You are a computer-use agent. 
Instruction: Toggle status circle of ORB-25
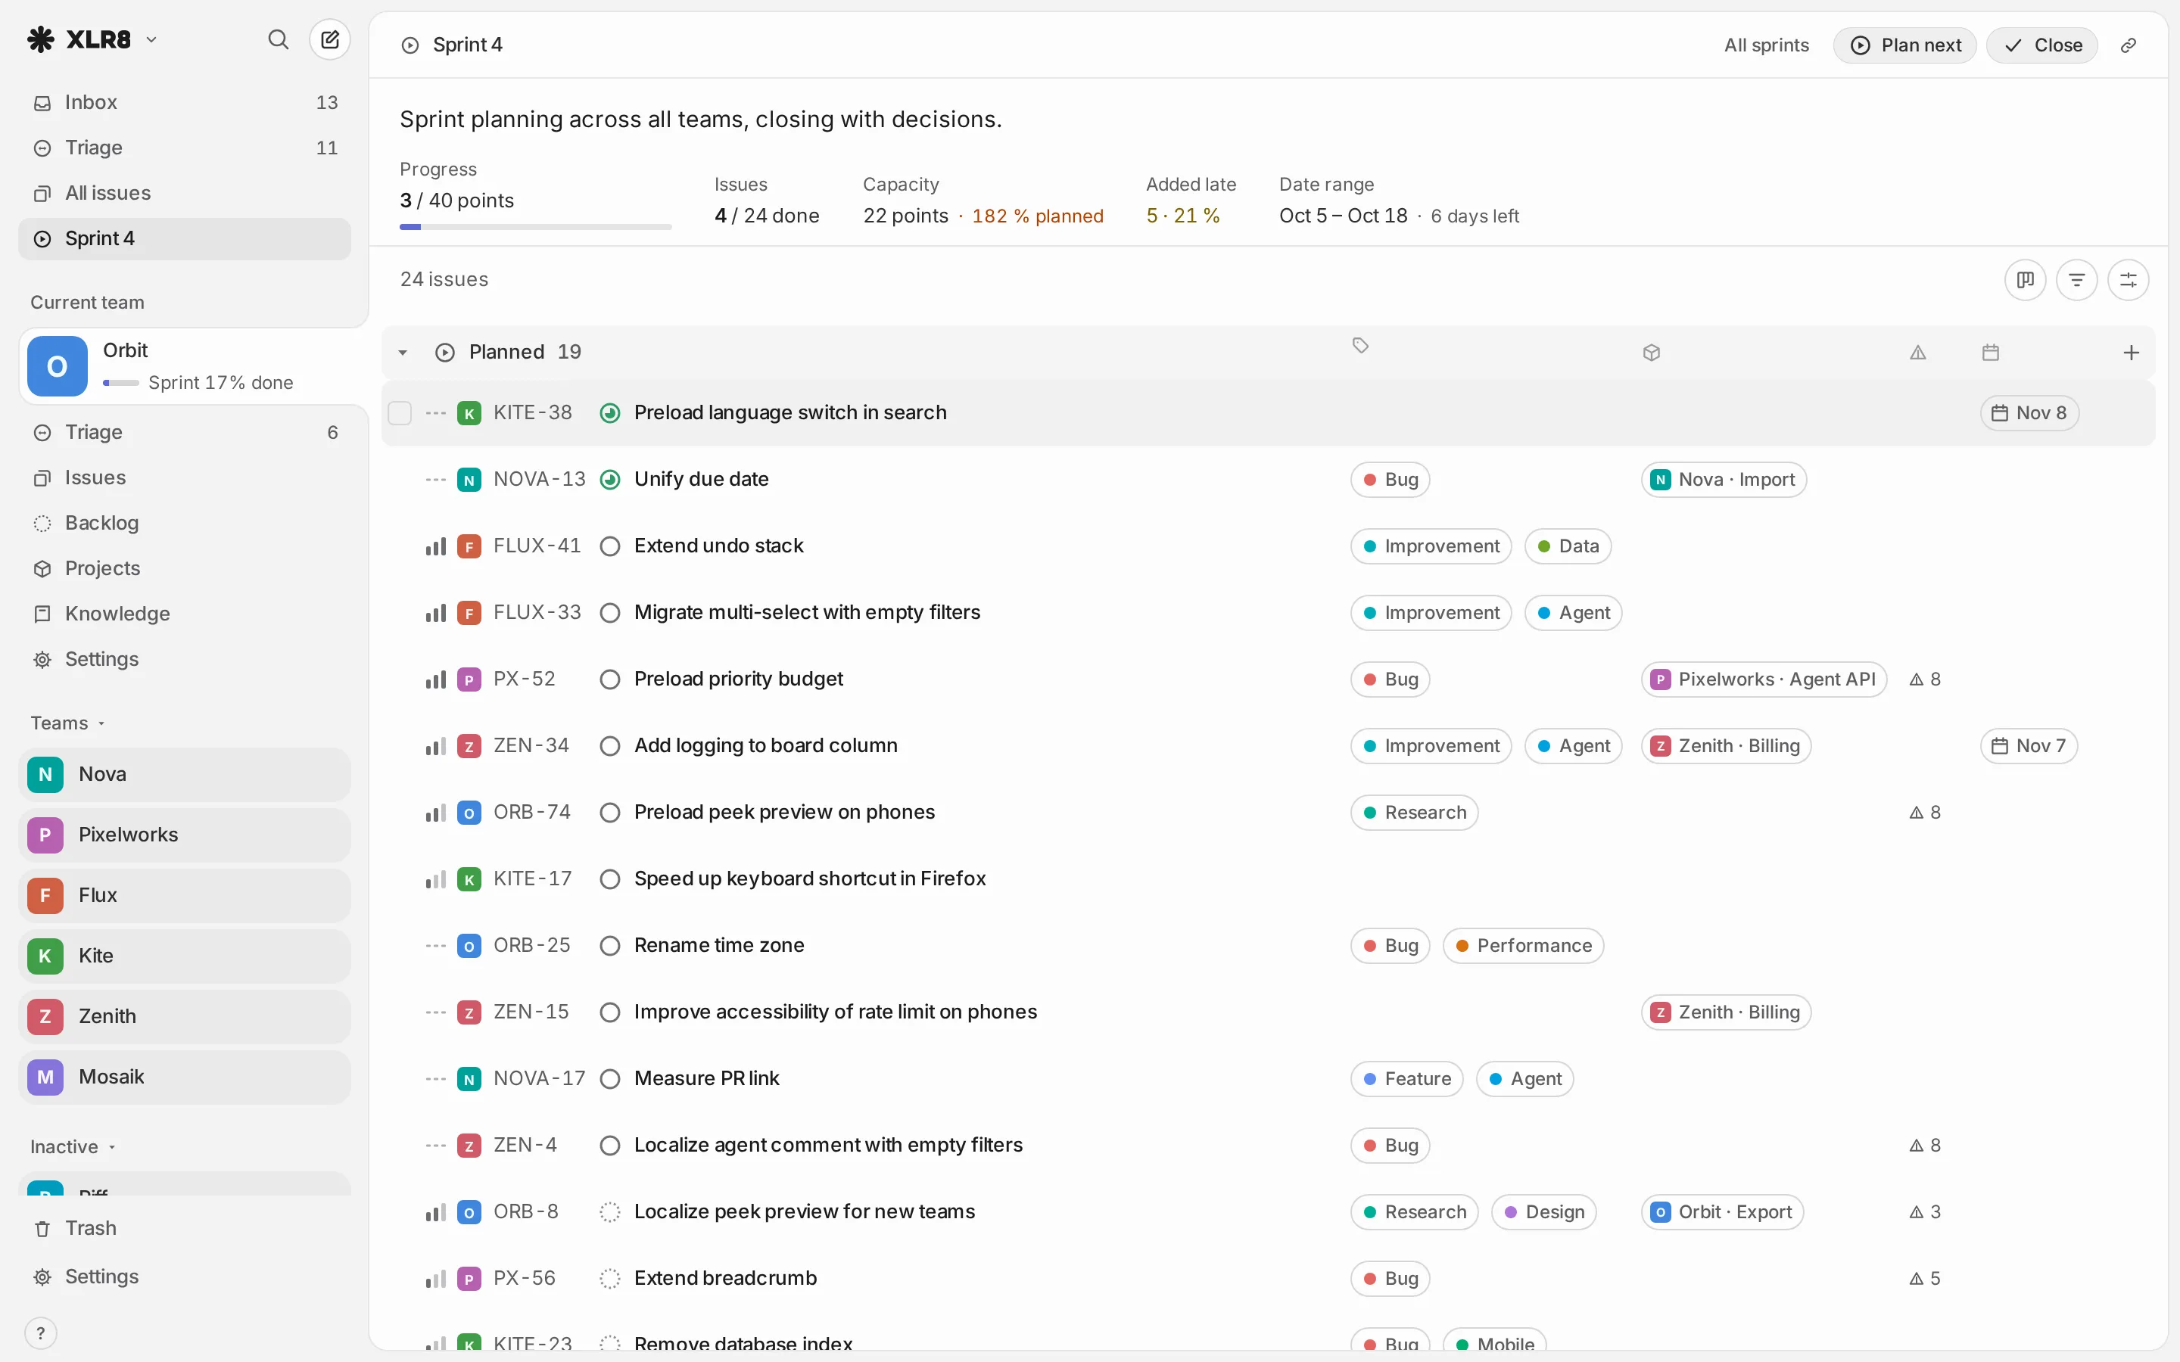tap(610, 946)
